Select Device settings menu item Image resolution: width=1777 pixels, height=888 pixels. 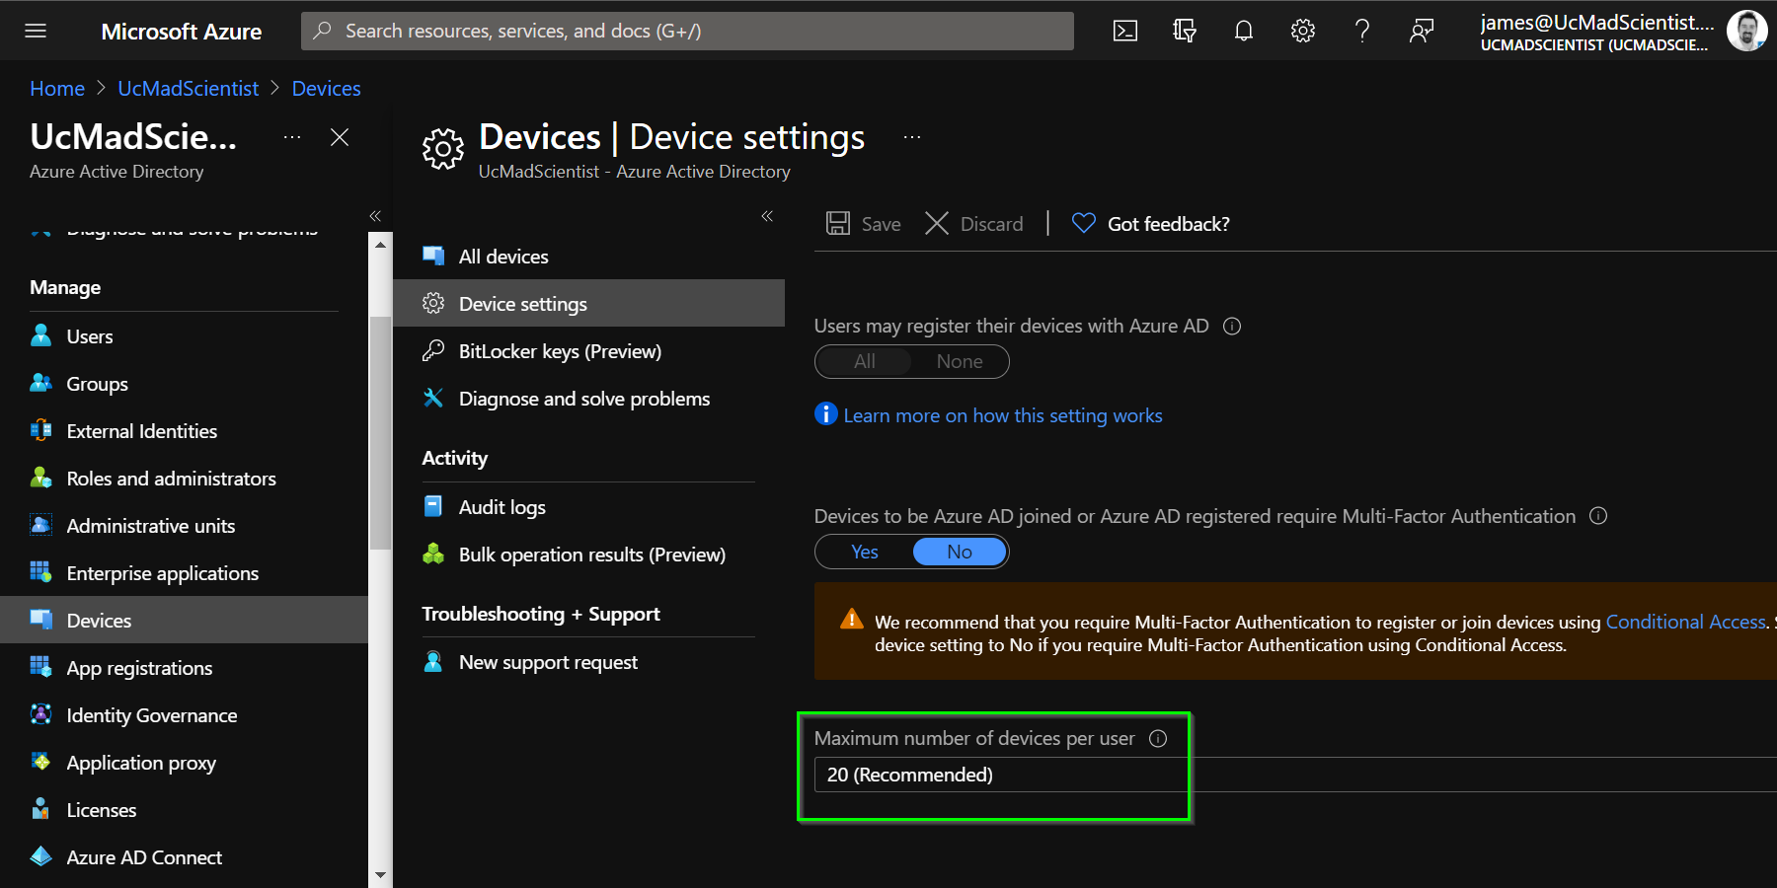coord(588,303)
